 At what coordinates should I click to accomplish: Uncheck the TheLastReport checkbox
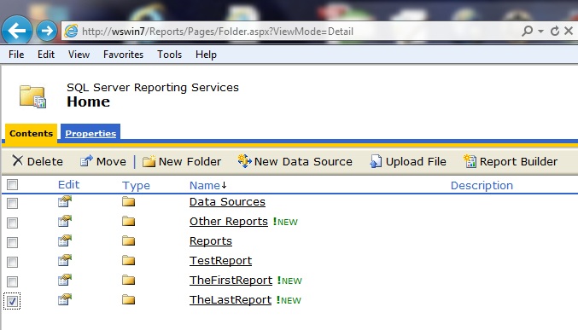12,301
